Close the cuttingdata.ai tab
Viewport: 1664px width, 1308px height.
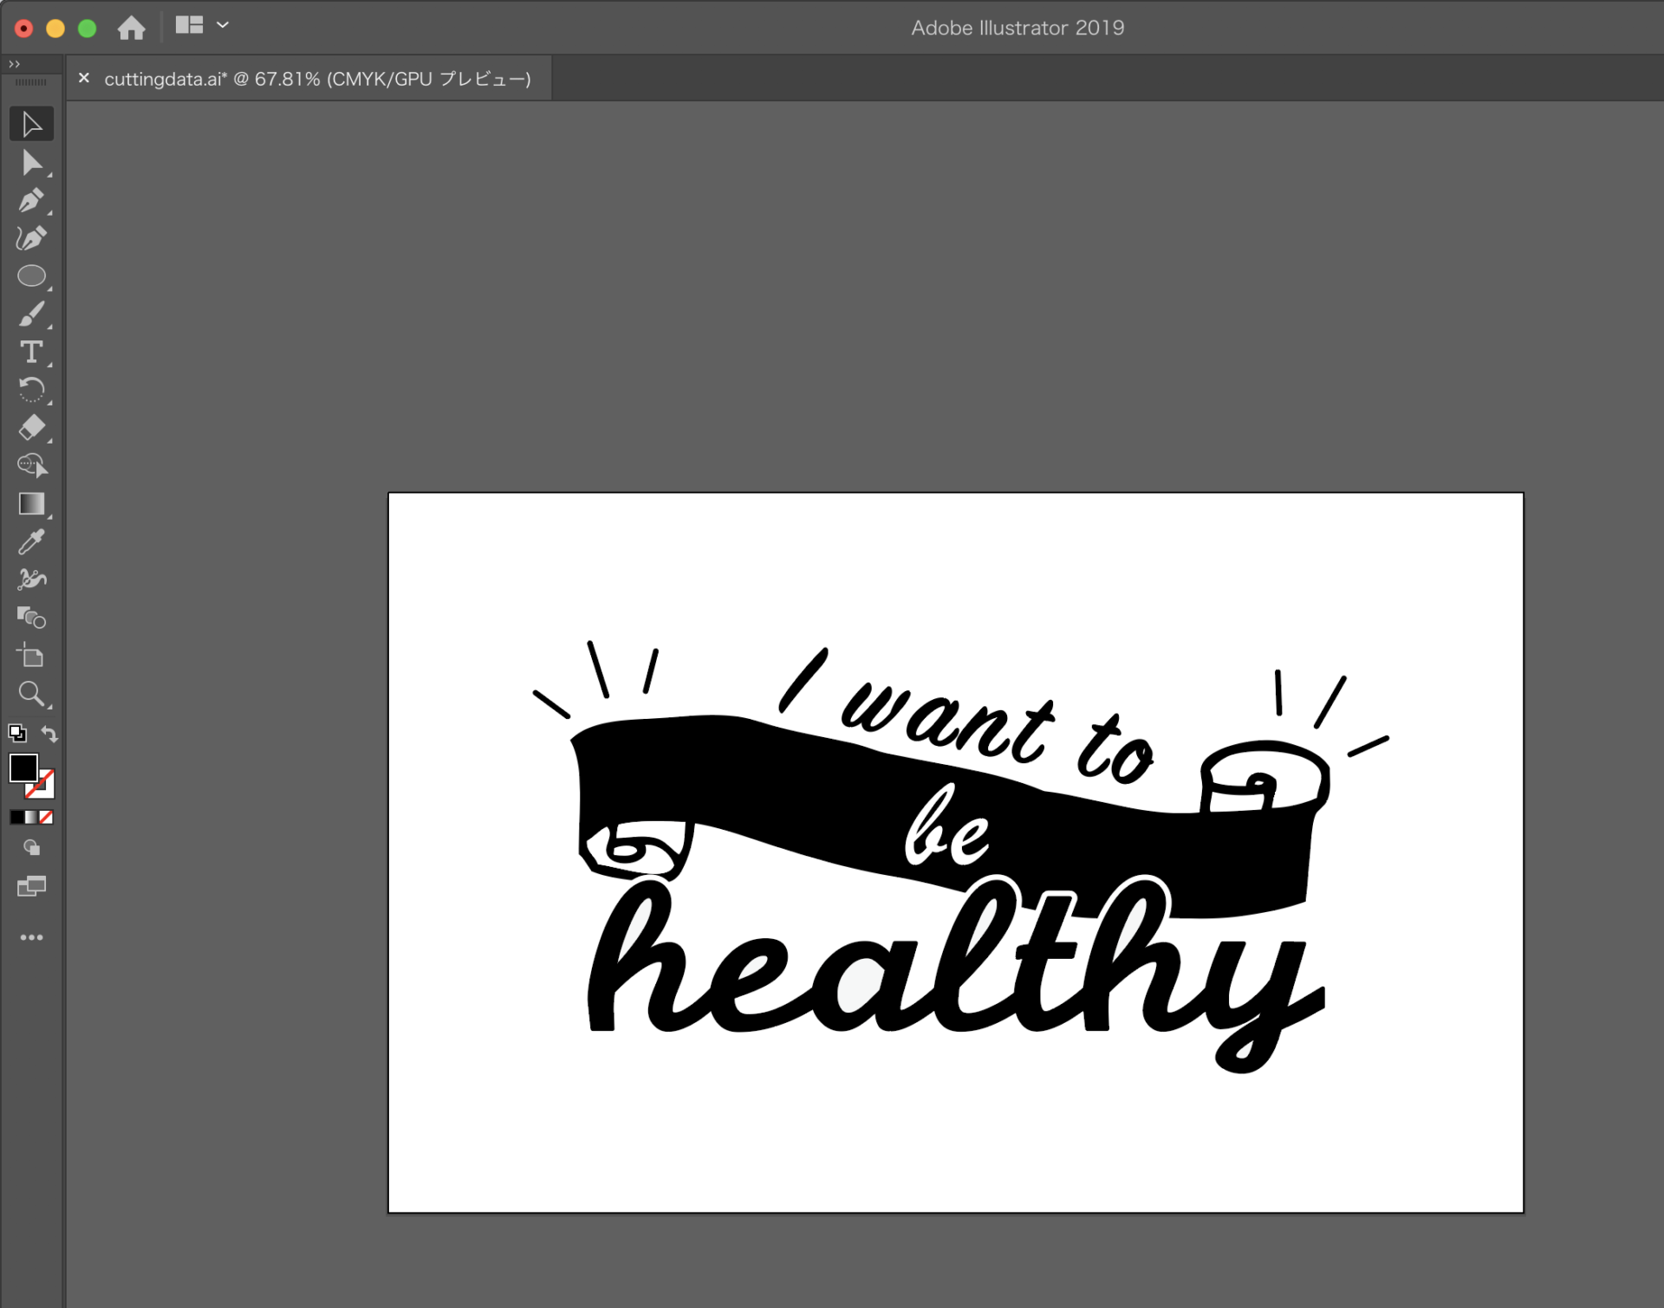[84, 78]
